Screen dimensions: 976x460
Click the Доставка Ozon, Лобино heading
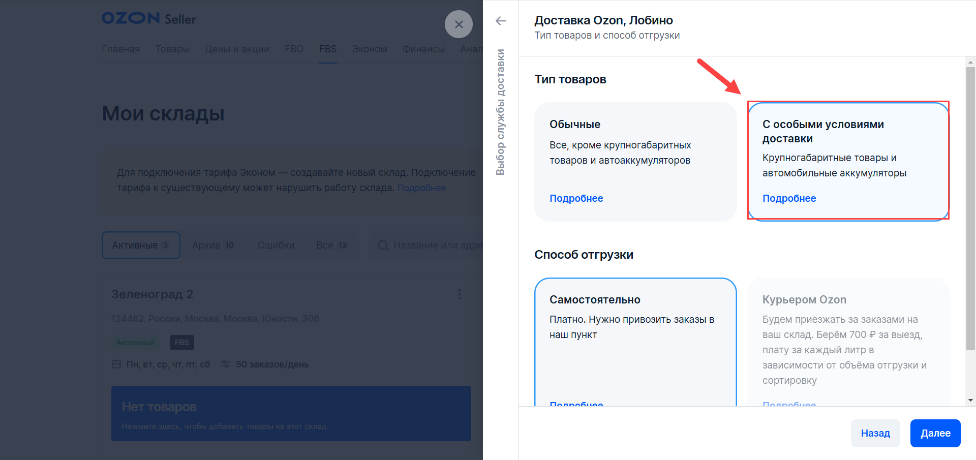point(603,20)
